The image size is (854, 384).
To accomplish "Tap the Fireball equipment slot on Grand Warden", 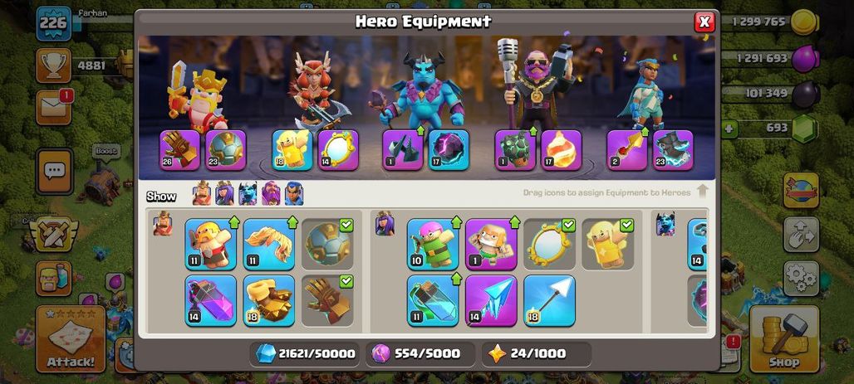I will (x=561, y=150).
